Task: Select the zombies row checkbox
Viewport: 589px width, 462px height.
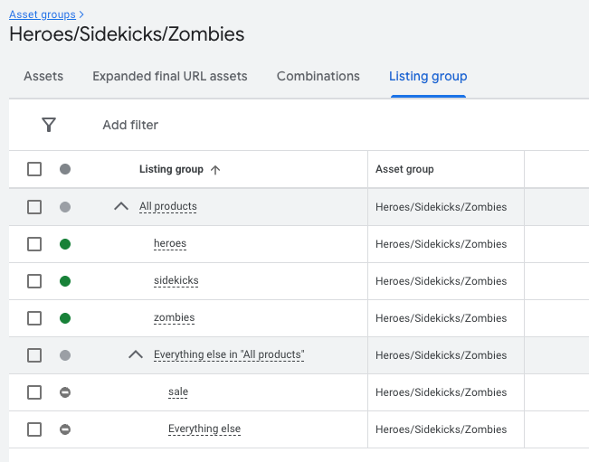Action: pos(34,318)
